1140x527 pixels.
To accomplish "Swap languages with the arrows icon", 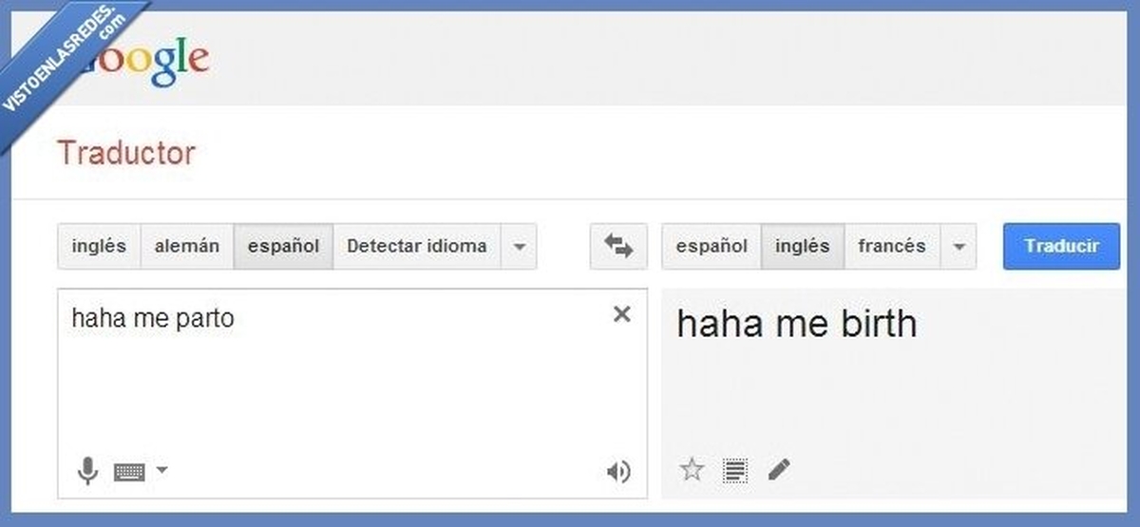I will tap(618, 247).
